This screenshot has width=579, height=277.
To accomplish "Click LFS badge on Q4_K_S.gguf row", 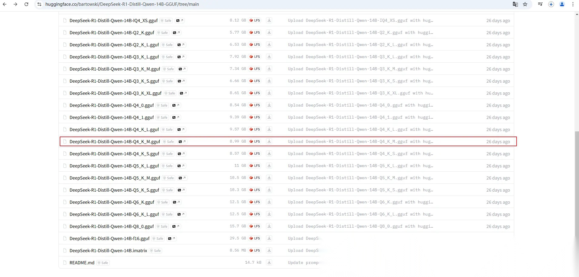I will click(255, 153).
